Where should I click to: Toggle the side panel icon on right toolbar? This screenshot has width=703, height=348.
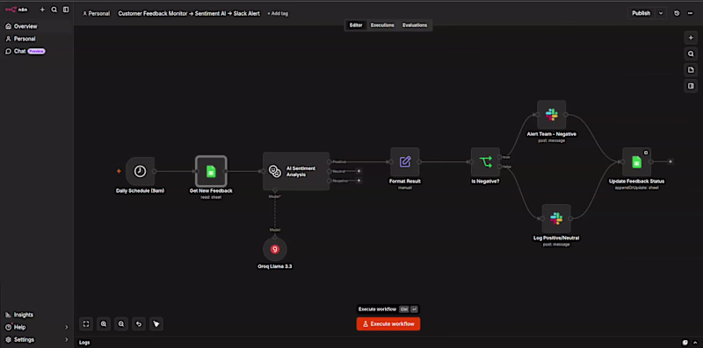[x=691, y=86]
